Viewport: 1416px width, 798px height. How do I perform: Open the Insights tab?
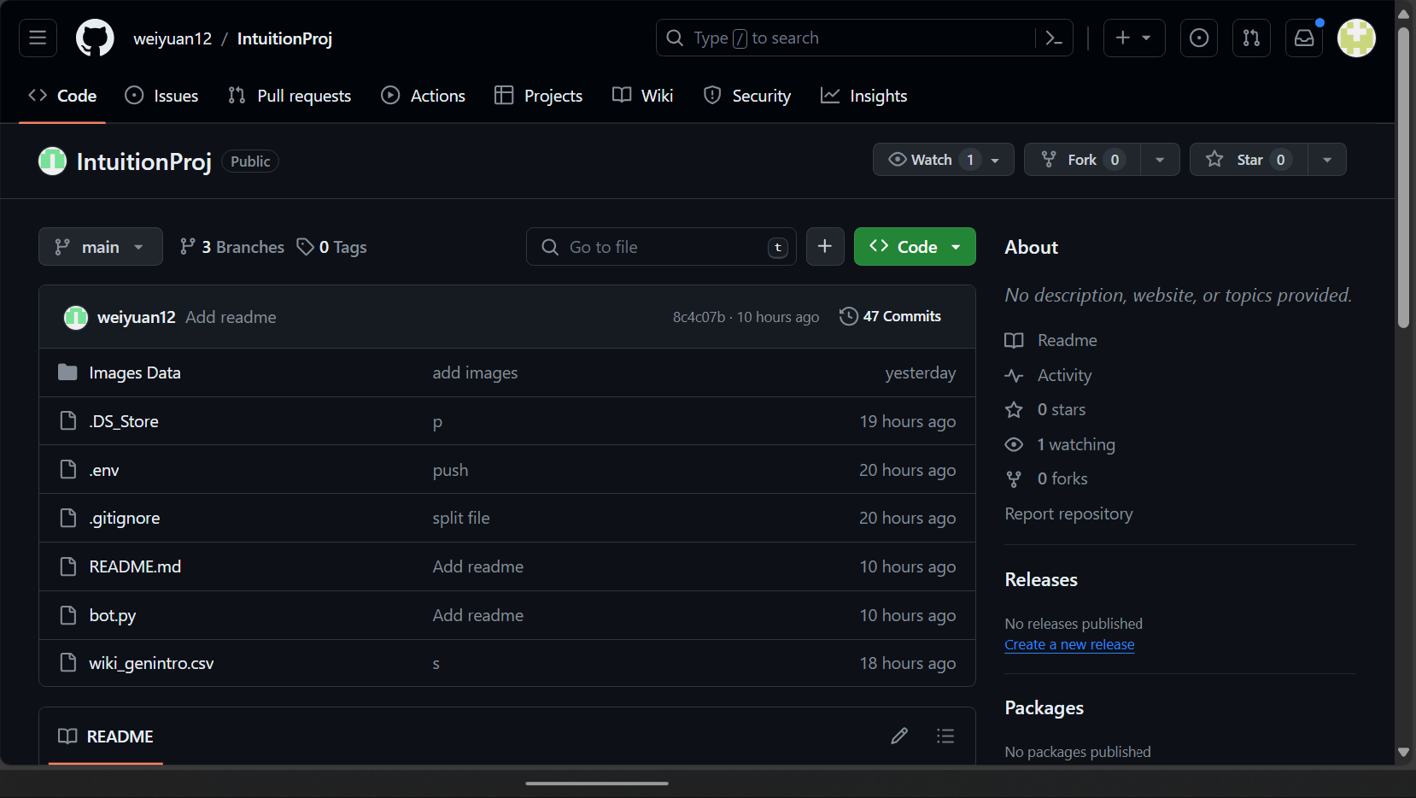864,96
